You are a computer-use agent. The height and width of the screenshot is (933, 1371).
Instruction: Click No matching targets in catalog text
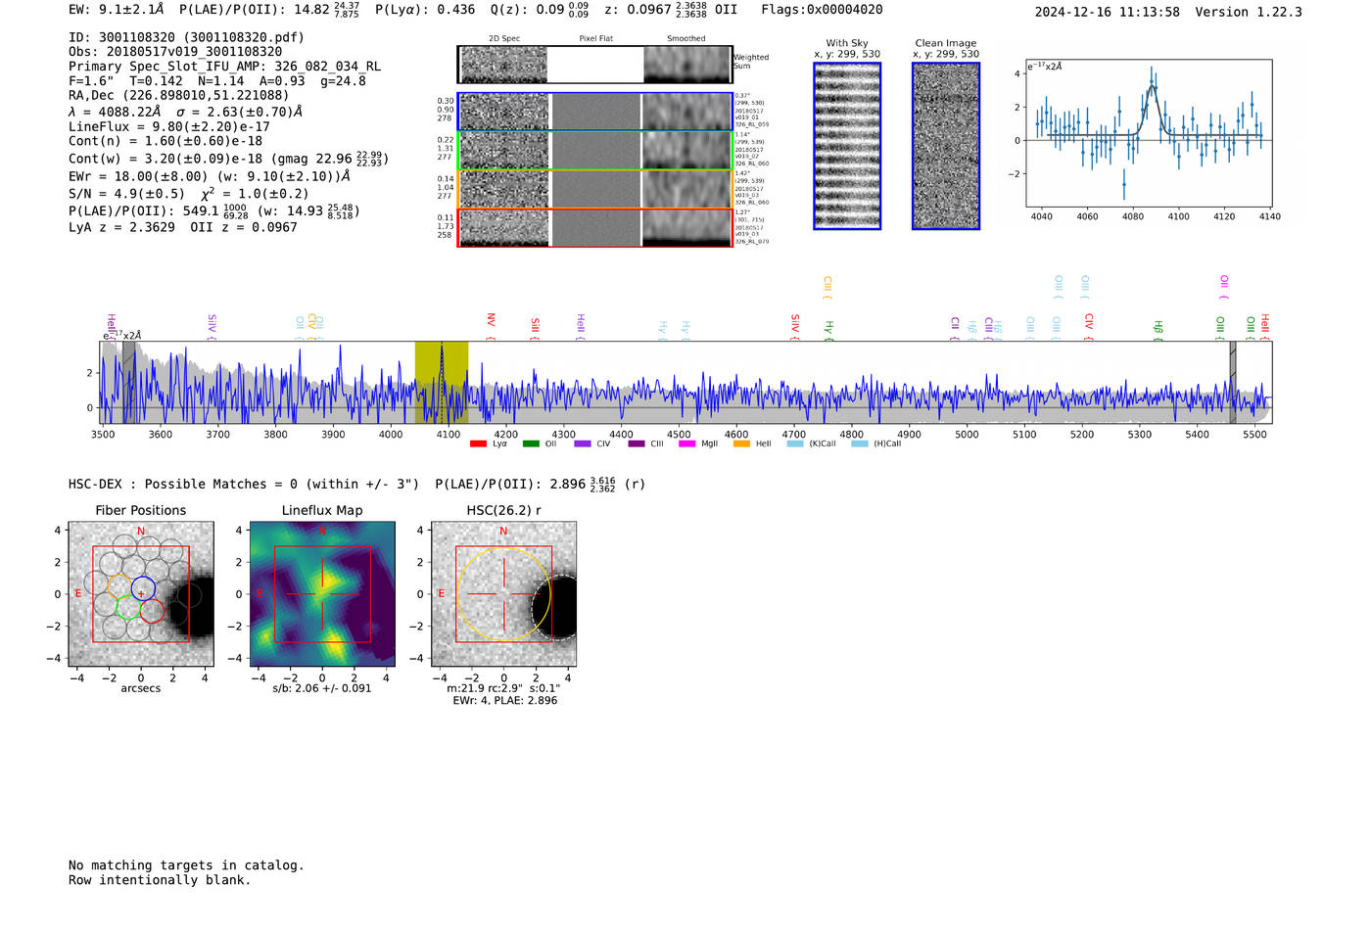pyautogui.click(x=186, y=865)
